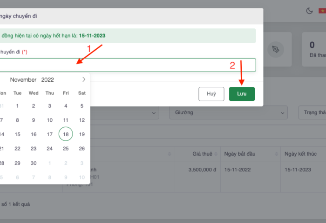This screenshot has width=326, height=223.
Task: Click the Lưu button to save
Action: click(242, 94)
